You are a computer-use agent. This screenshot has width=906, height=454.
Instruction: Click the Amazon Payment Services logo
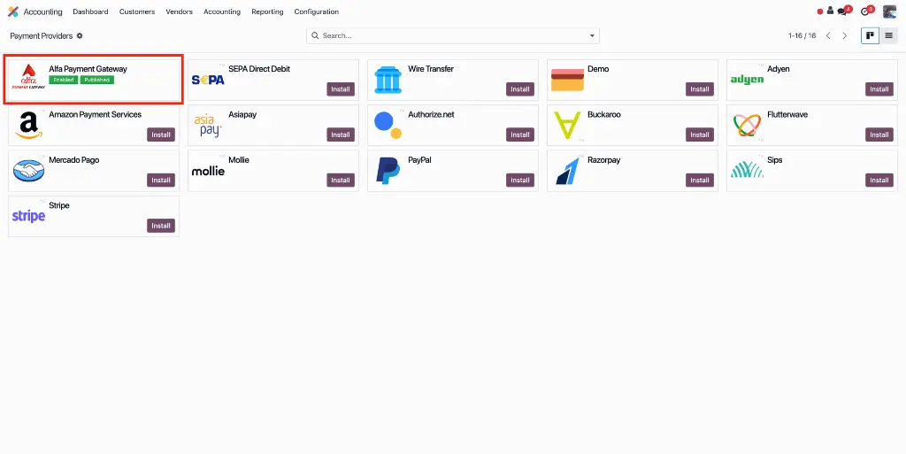pos(28,125)
